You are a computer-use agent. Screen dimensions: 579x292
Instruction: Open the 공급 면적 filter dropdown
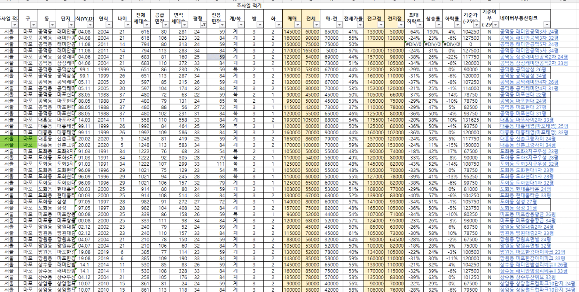click(x=166, y=25)
